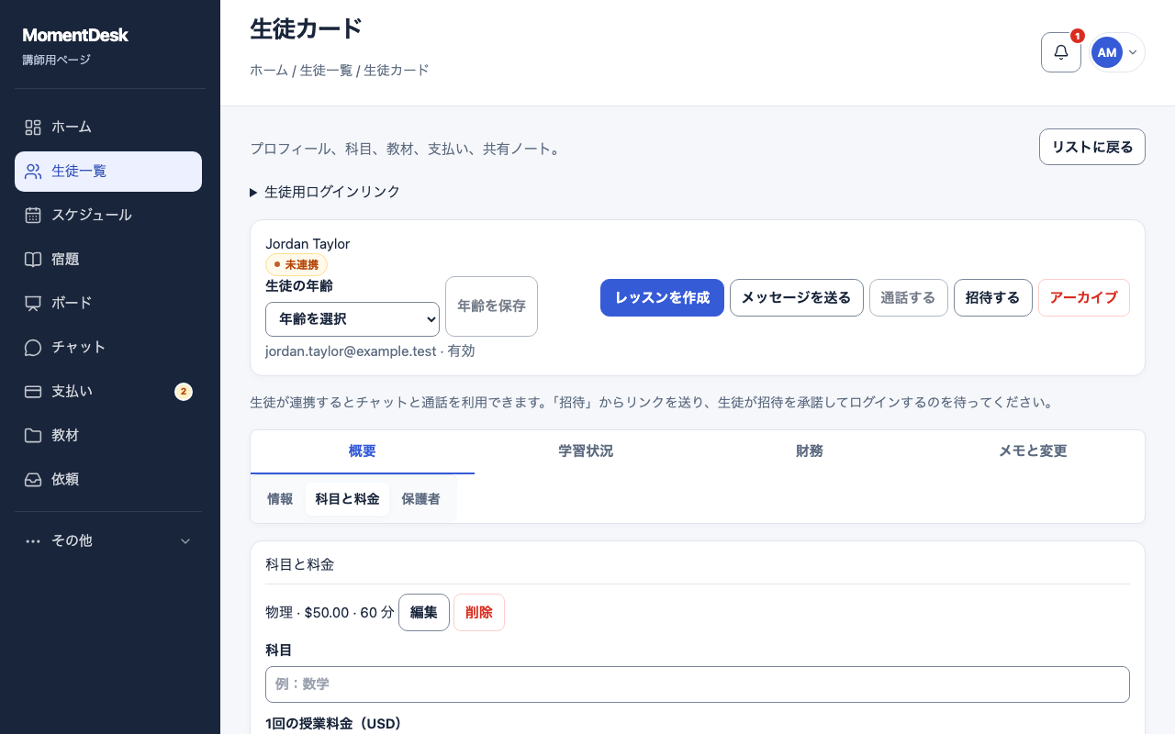This screenshot has height=734, width=1175.
Task: Open 依頼 in the sidebar
Action: pyautogui.click(x=108, y=479)
